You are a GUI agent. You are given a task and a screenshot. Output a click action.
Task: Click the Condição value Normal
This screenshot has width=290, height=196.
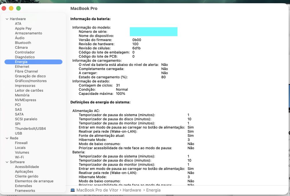(x=122, y=89)
